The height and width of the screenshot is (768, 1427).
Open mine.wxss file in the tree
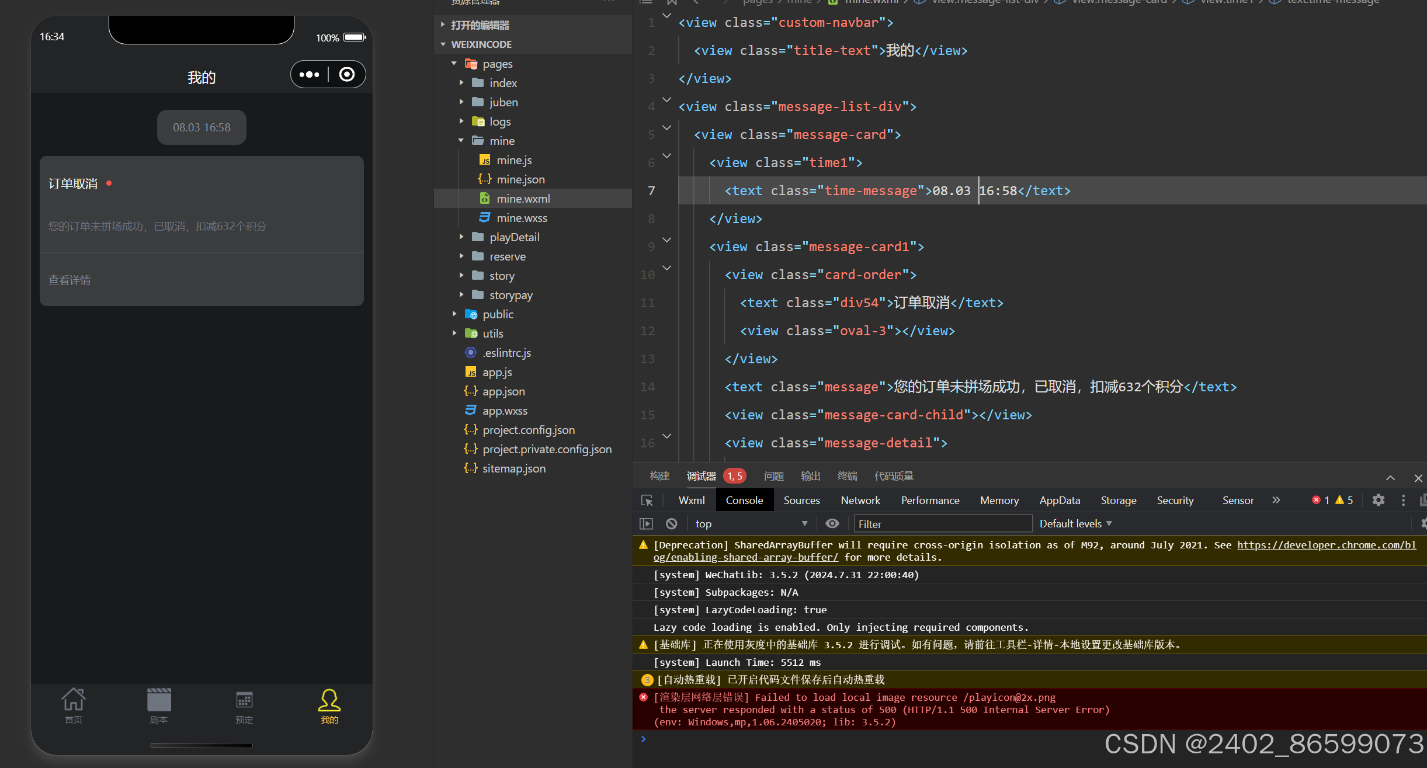pos(522,218)
